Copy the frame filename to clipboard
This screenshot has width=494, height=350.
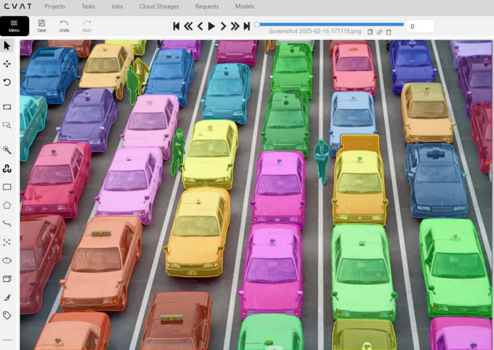pos(370,32)
